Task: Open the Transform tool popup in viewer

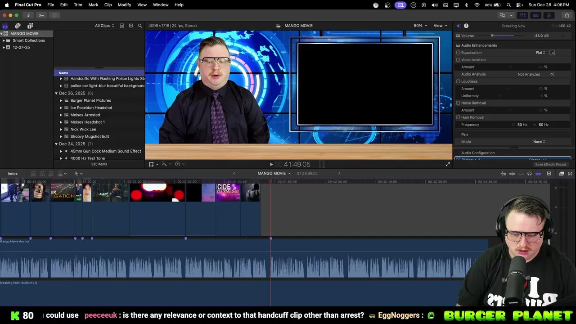Action: pos(153,164)
